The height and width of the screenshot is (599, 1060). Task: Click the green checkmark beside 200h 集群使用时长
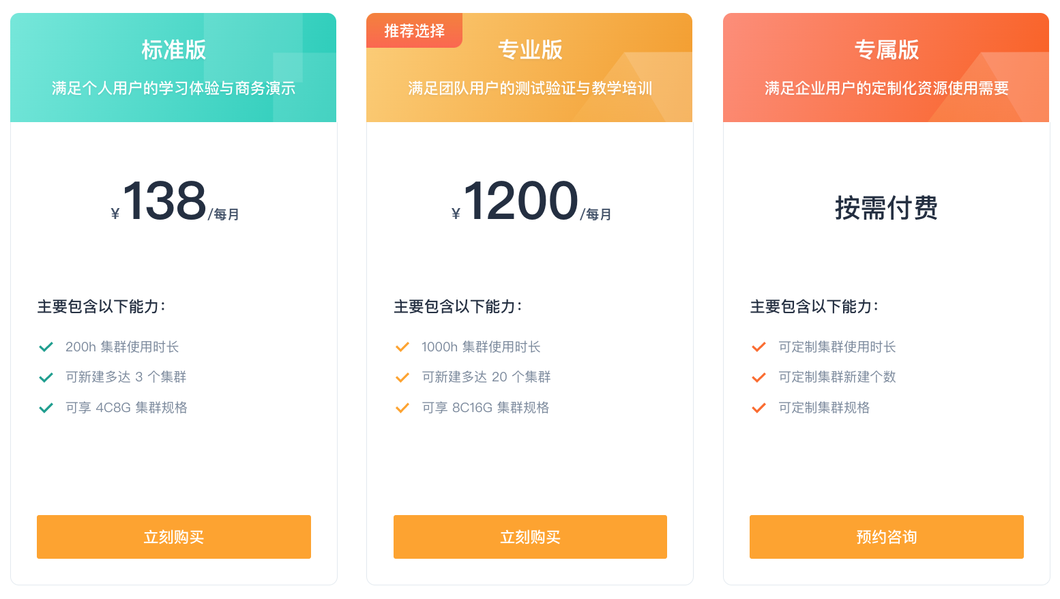pos(46,347)
